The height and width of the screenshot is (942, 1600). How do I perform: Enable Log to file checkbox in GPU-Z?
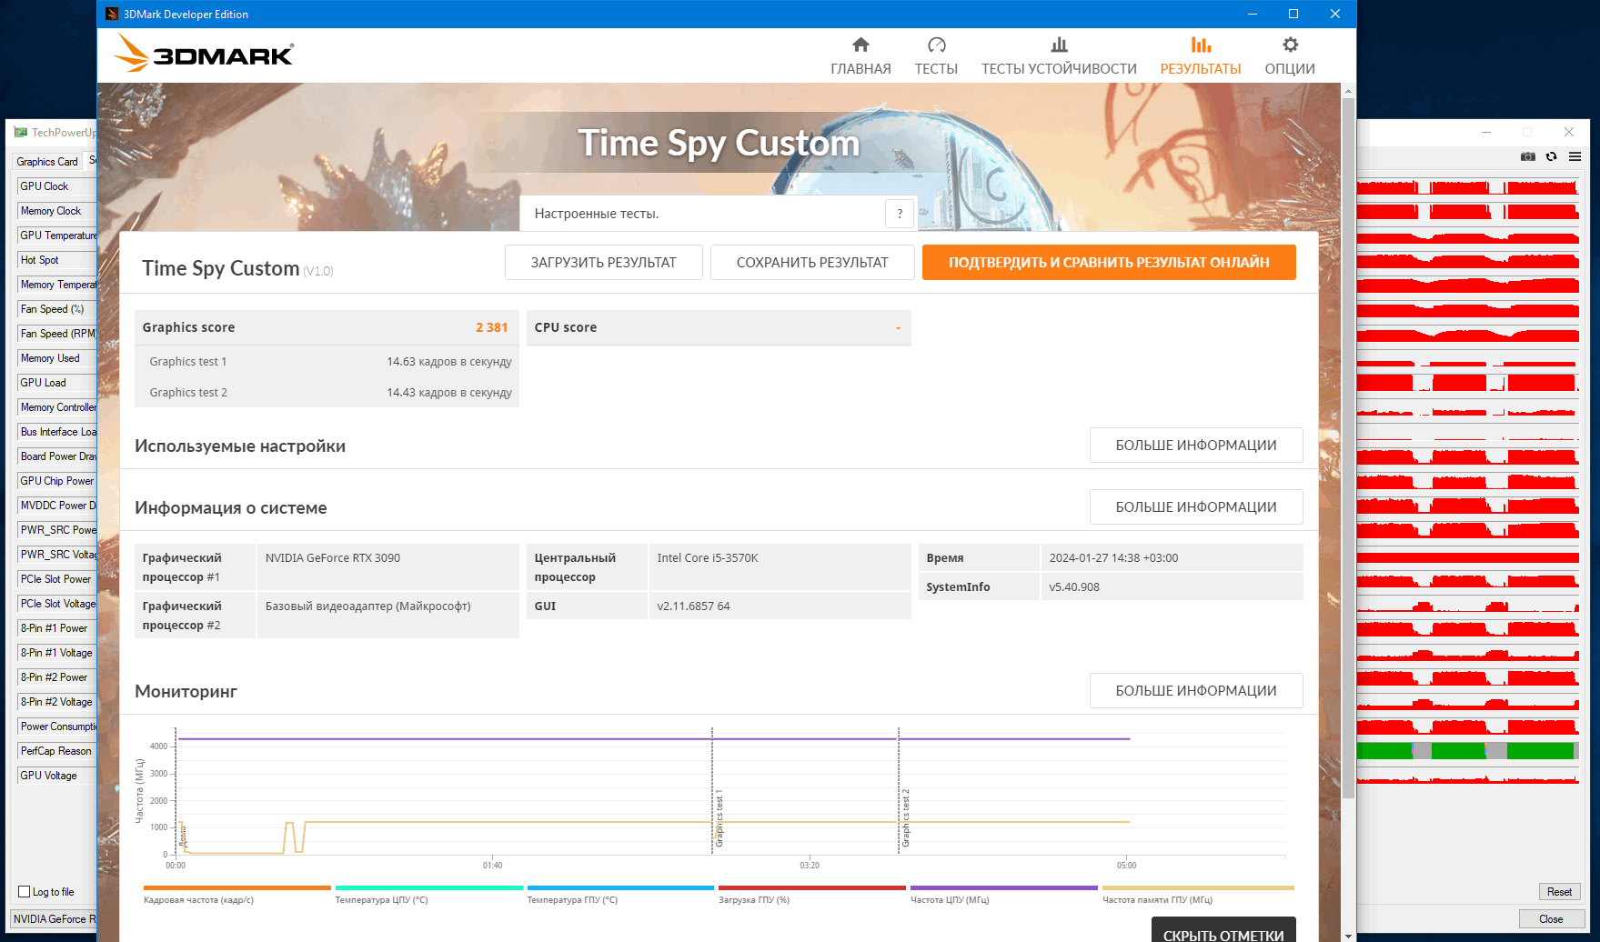pyautogui.click(x=25, y=892)
